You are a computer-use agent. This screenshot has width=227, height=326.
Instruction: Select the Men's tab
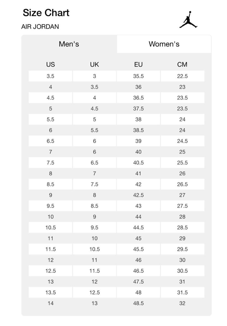click(x=69, y=44)
